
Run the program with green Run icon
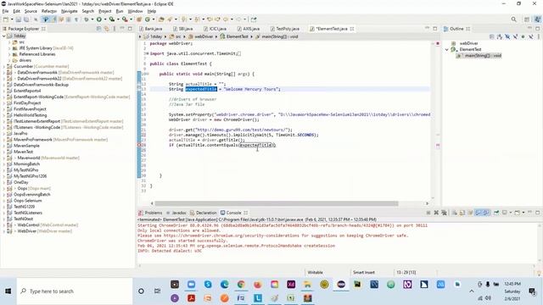tap(99, 19)
